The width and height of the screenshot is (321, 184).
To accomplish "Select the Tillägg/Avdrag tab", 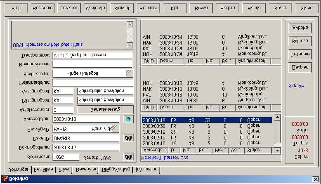I will pos(116,170).
